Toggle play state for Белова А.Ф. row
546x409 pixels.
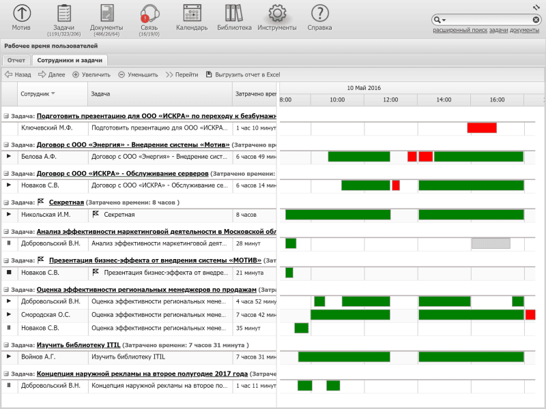click(10, 156)
